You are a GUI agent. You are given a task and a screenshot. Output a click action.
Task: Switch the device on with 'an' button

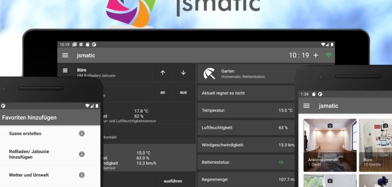[x=163, y=92]
